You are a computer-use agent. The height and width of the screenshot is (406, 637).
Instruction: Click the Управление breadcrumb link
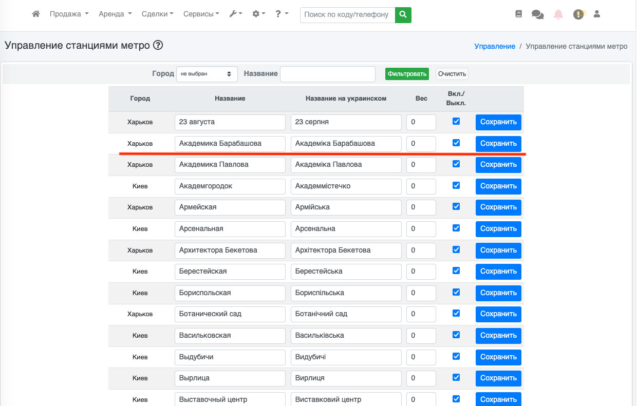tap(495, 46)
